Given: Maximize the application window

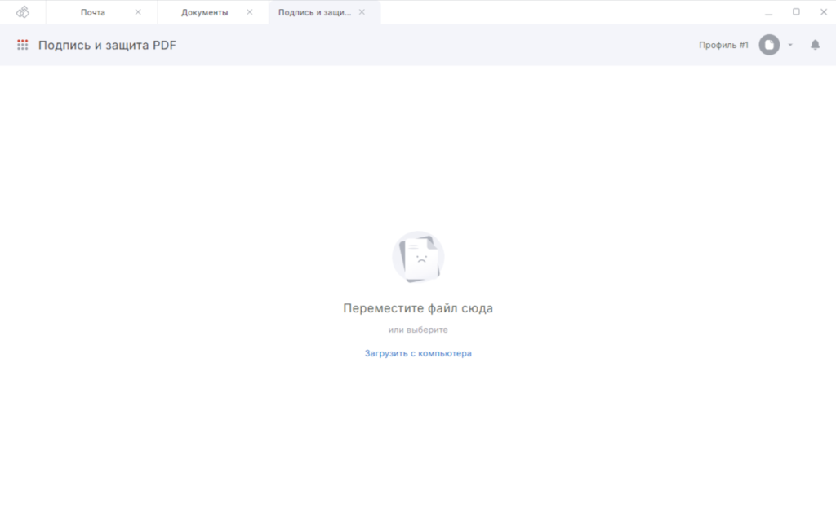Looking at the screenshot, I should 796,11.
